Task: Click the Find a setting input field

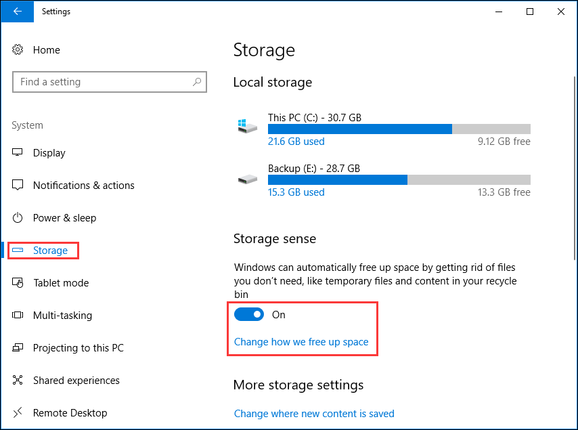Action: (x=102, y=81)
